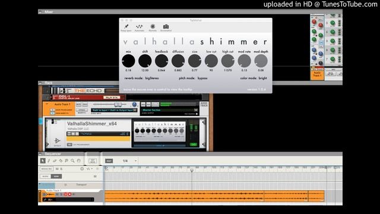Click the shift knob in ValhallaShimmer
380x214 pixels.
point(145,61)
